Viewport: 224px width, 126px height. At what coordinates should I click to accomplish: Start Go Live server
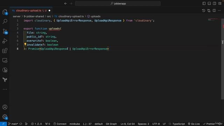194,124
